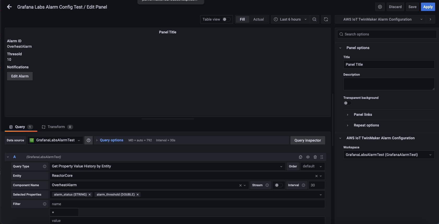439x224 pixels.
Task: Open the Last 6 hours time picker
Action: click(290, 19)
